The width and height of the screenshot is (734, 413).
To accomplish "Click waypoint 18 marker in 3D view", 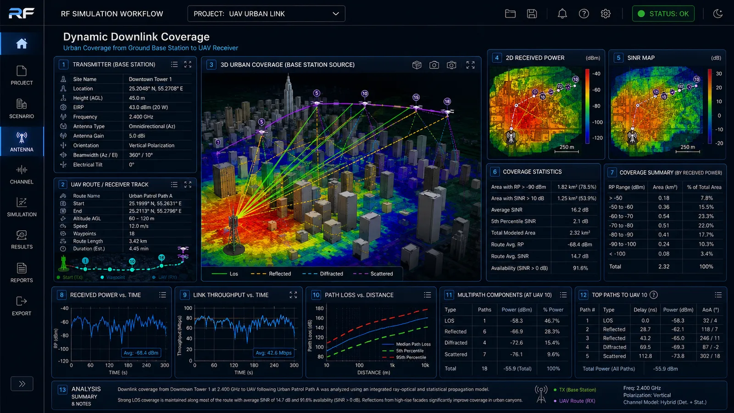I will click(x=447, y=101).
